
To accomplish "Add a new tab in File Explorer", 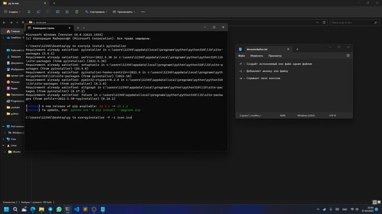I will click(x=54, y=4).
